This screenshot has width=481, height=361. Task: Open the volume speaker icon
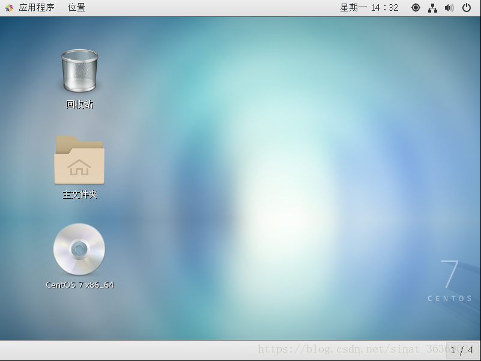click(449, 8)
